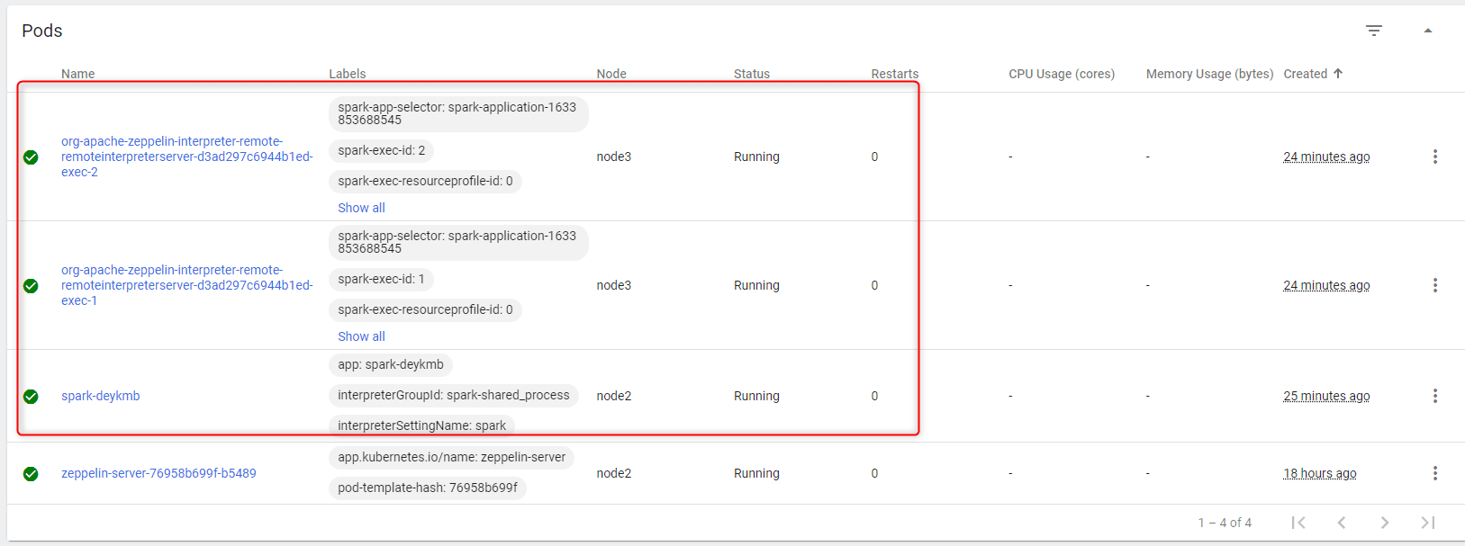Viewport: 1465px width, 546px height.
Task: Sort pods by Restarts column
Action: pyautogui.click(x=895, y=74)
